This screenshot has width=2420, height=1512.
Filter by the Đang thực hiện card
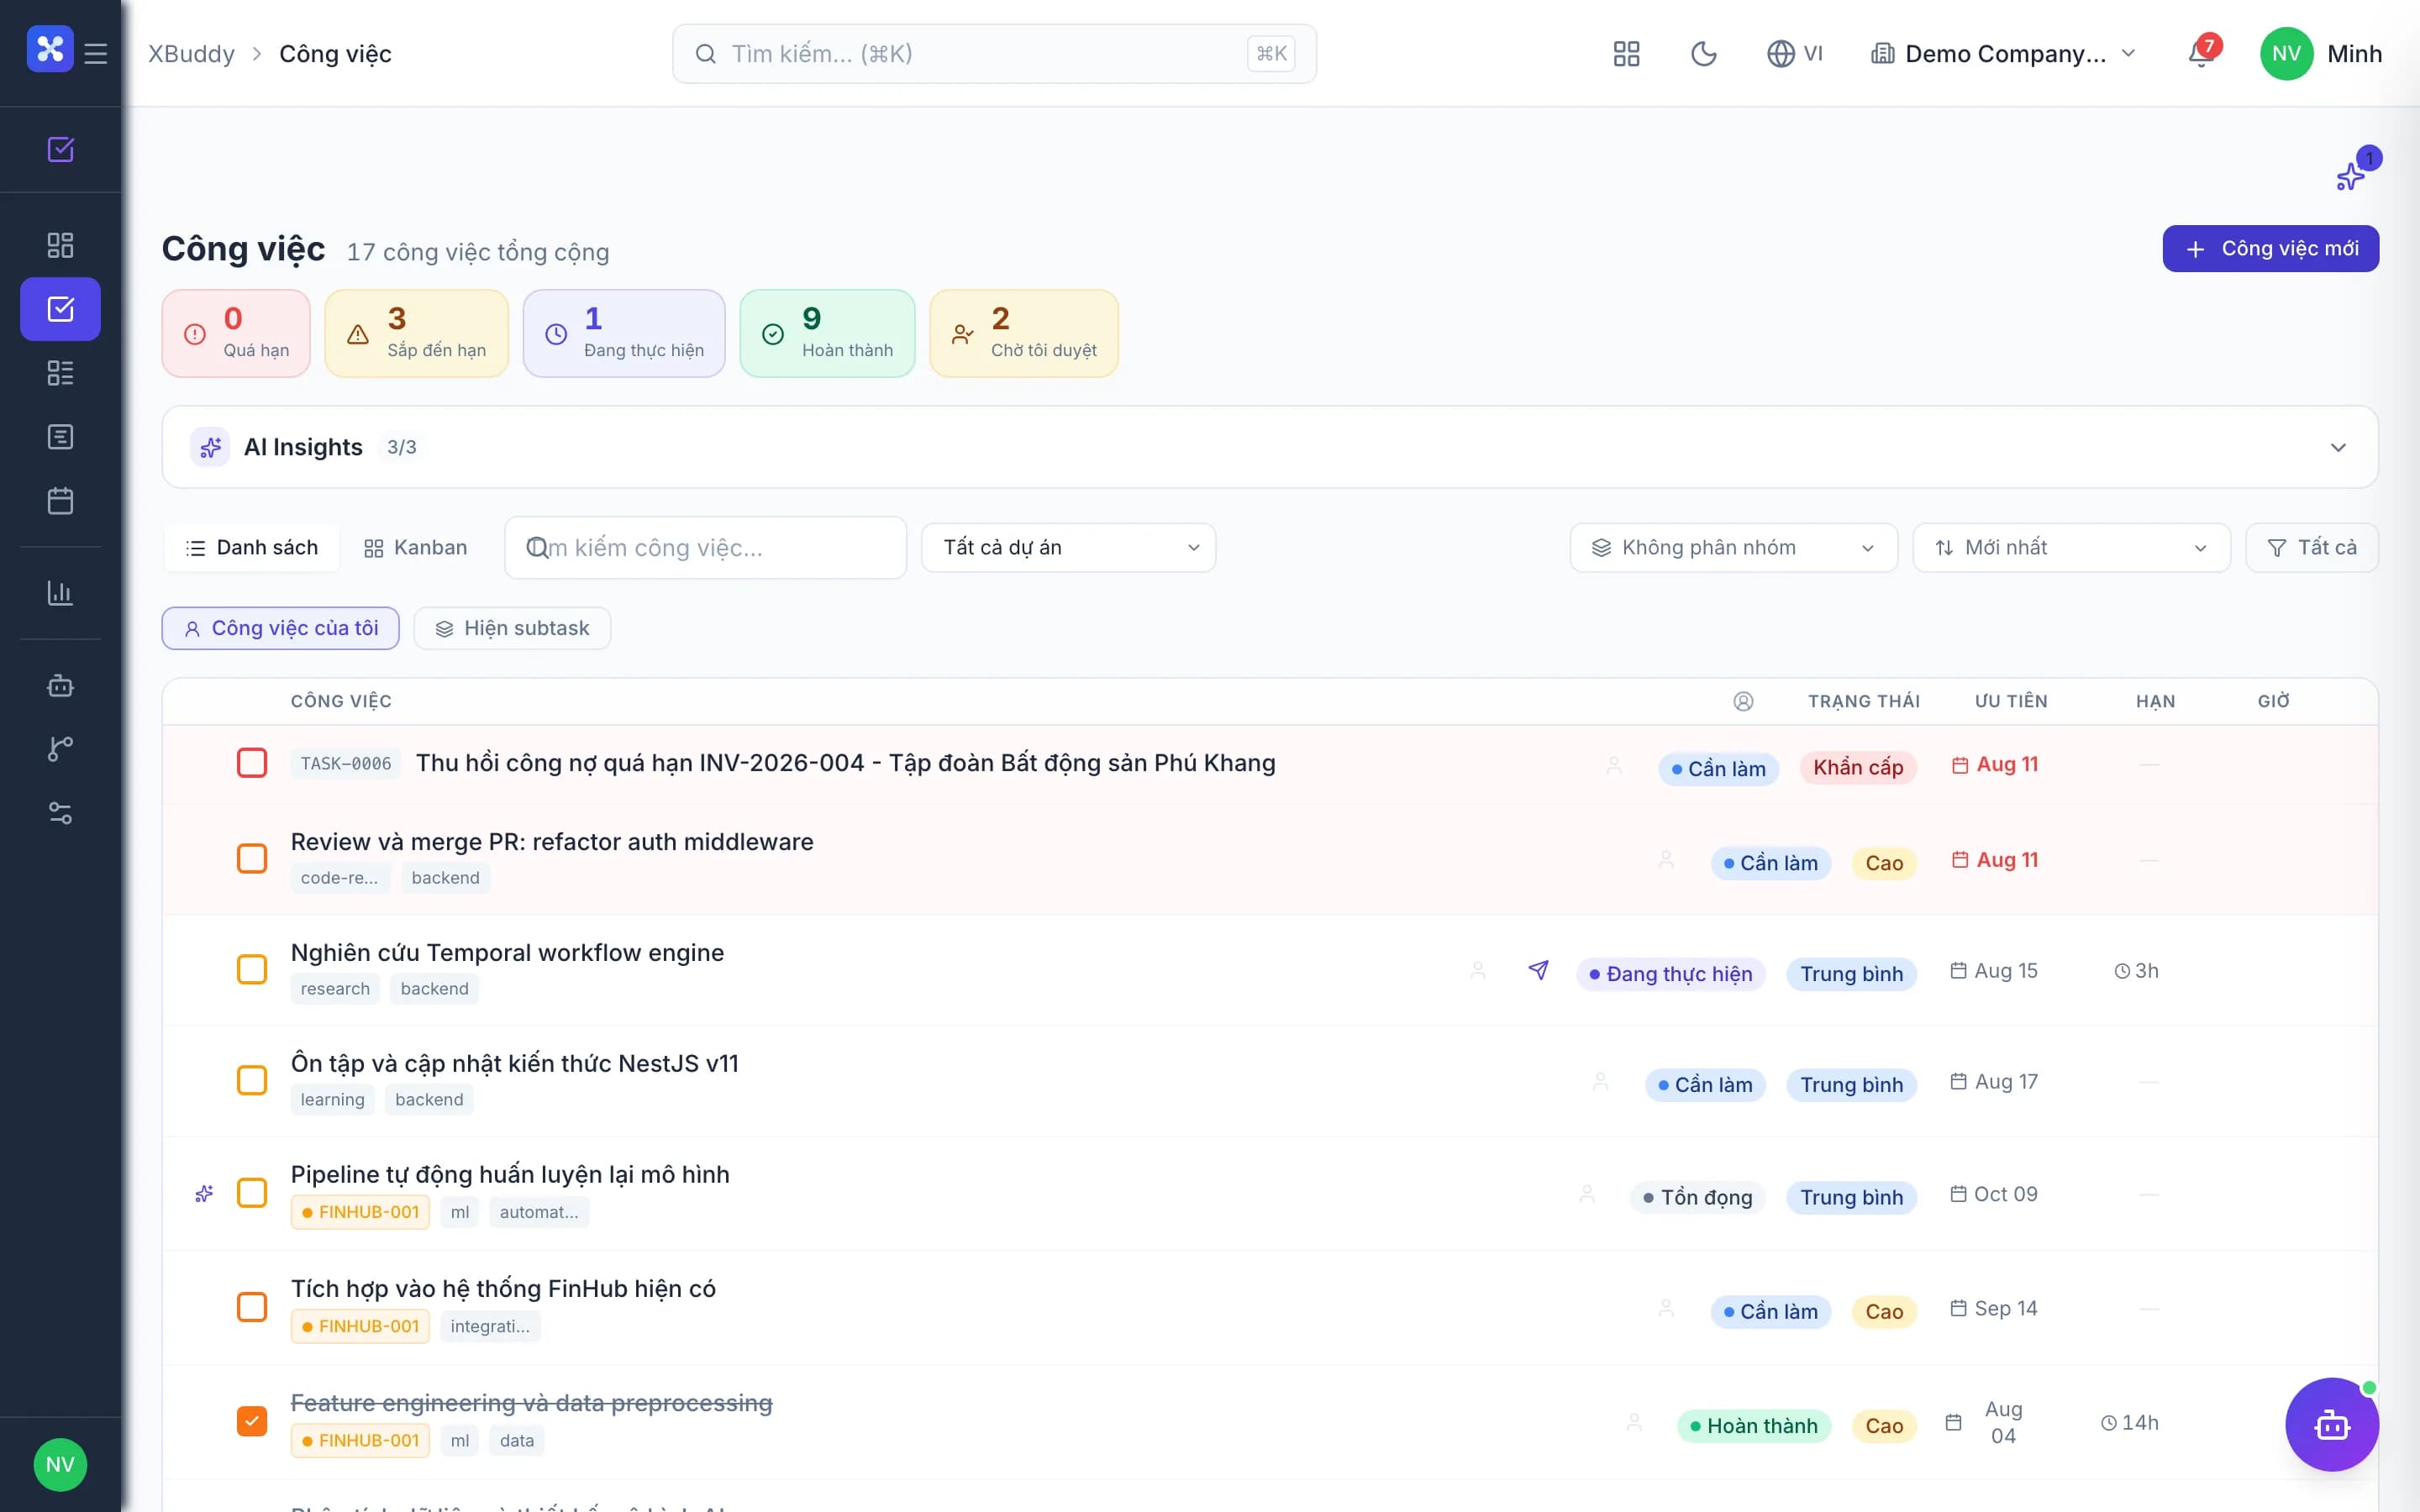pyautogui.click(x=624, y=333)
